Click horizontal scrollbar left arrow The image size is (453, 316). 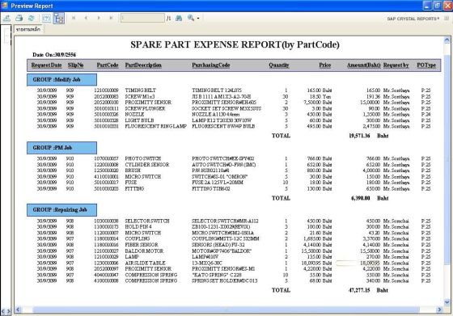(x=18, y=310)
